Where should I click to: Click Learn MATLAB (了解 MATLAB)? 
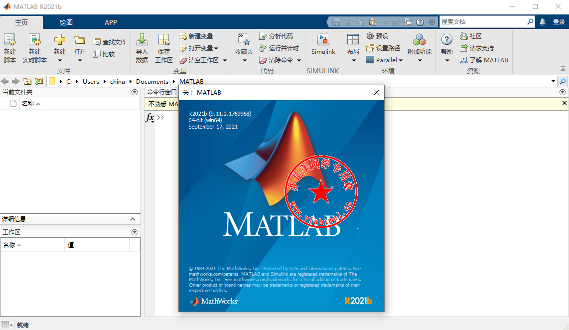[484, 60]
